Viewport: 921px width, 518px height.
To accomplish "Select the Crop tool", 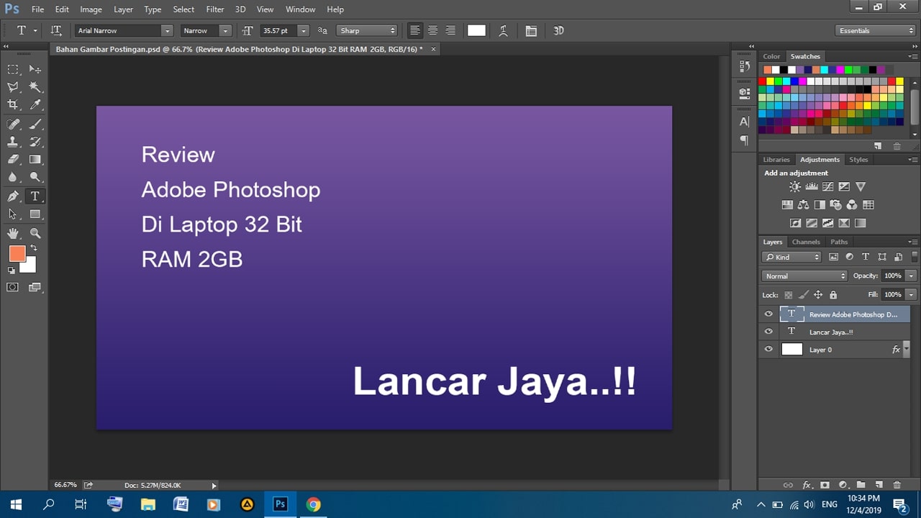I will pyautogui.click(x=13, y=105).
